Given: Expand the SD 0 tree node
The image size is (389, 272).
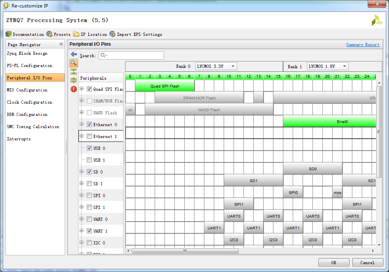Looking at the screenshot, I should (x=81, y=171).
